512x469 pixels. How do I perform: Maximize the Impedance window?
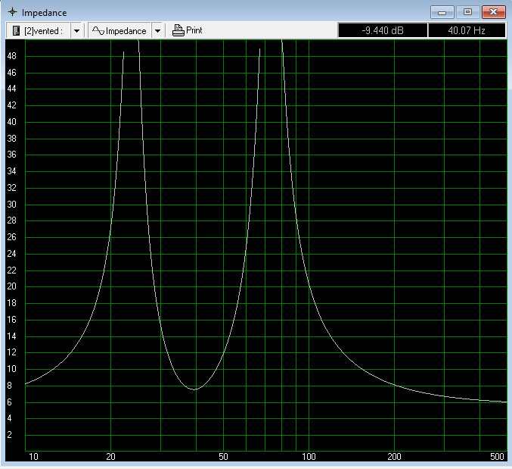point(467,12)
